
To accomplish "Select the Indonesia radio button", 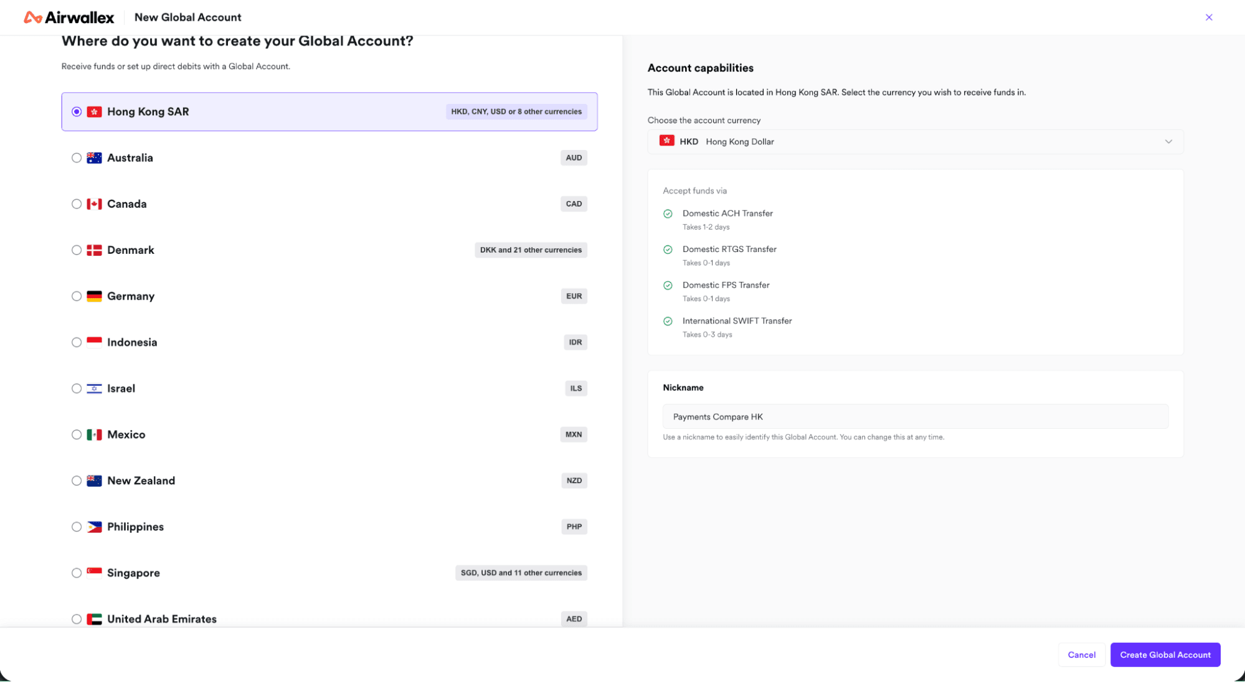I will 77,342.
